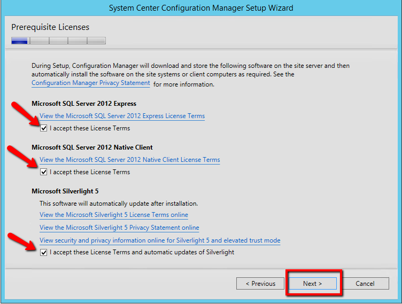Click the Microsoft SQL Server 2012 Native Client heading
This screenshot has width=402, height=304.
click(x=92, y=147)
